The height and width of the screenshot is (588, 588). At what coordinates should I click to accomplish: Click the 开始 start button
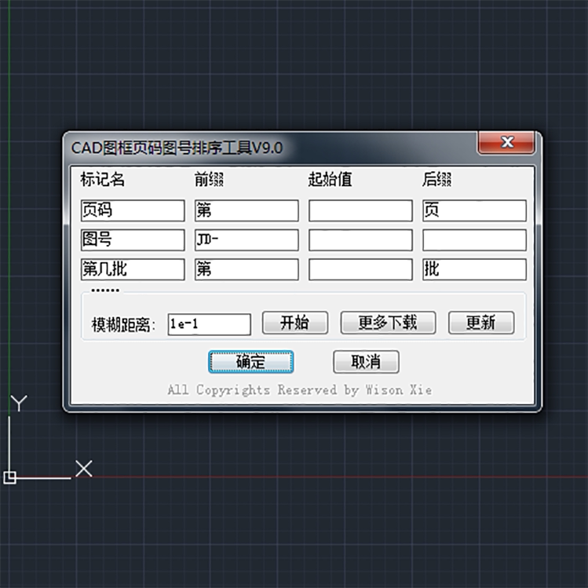[x=295, y=323]
